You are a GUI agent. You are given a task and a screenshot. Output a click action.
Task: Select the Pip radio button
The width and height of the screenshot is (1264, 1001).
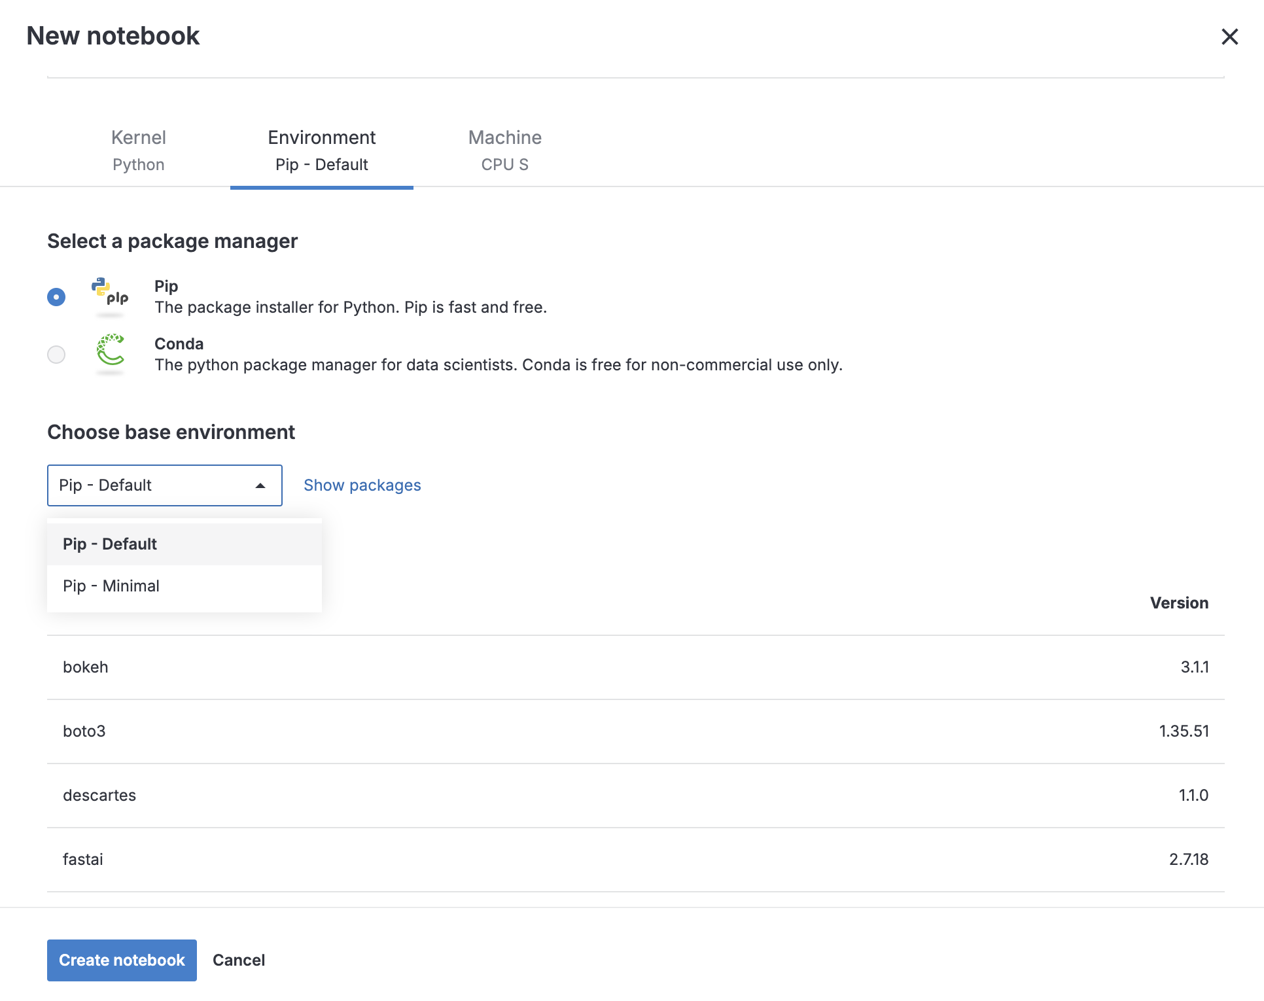(56, 297)
